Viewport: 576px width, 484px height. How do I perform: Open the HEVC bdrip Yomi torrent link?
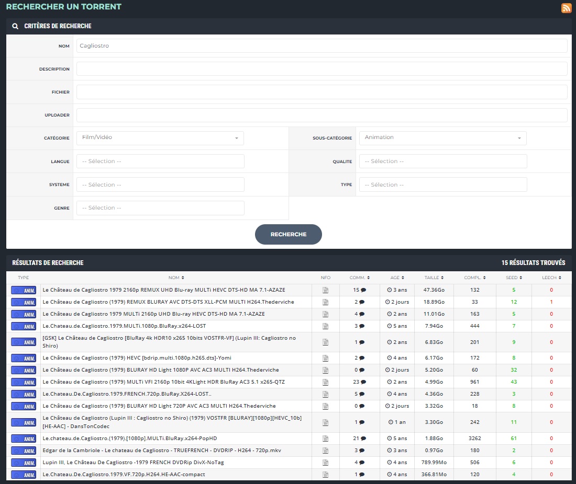tap(137, 358)
